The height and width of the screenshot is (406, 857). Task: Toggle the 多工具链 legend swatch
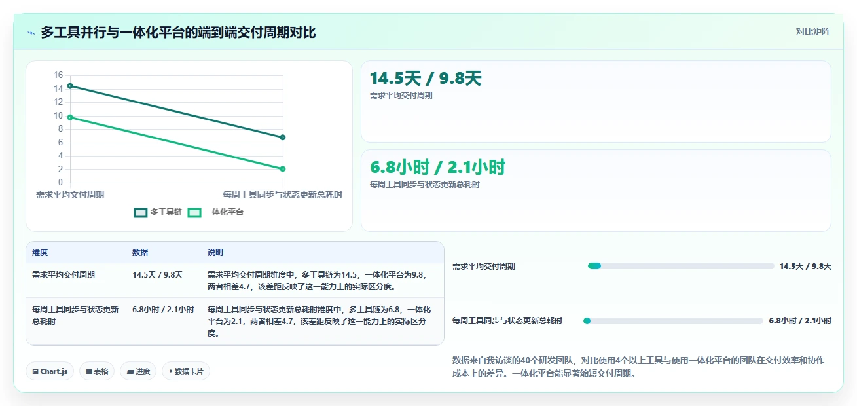tap(141, 212)
